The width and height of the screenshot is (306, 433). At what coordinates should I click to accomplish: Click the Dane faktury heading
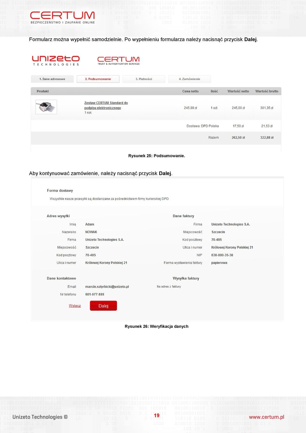(x=183, y=216)
